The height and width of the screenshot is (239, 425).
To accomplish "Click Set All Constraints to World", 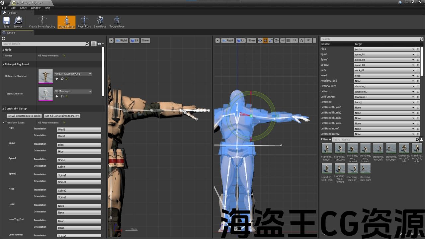I will (x=24, y=116).
